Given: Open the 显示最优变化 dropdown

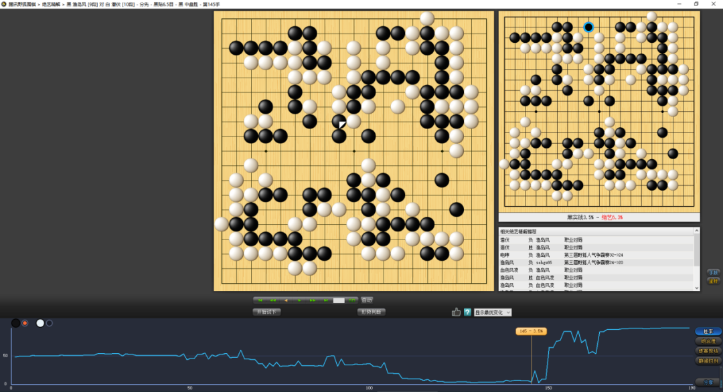Looking at the screenshot, I should [x=493, y=312].
